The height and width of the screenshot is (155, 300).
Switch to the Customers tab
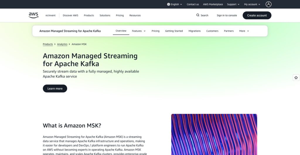click(212, 31)
